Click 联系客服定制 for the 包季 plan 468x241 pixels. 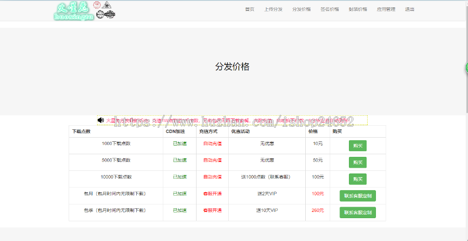click(x=357, y=212)
